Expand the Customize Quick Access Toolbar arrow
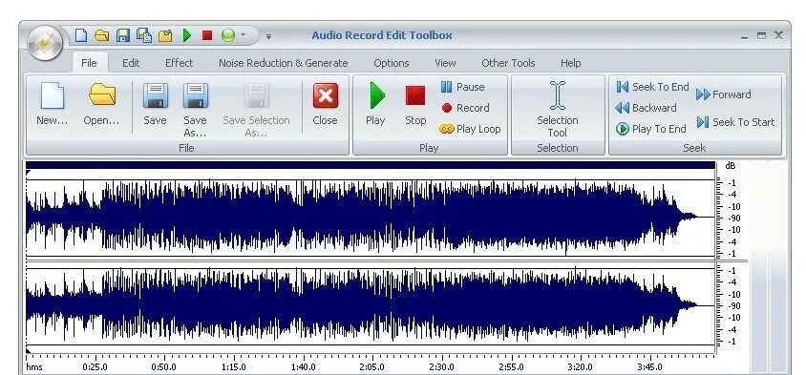This screenshot has height=375, width=806. pos(268,36)
